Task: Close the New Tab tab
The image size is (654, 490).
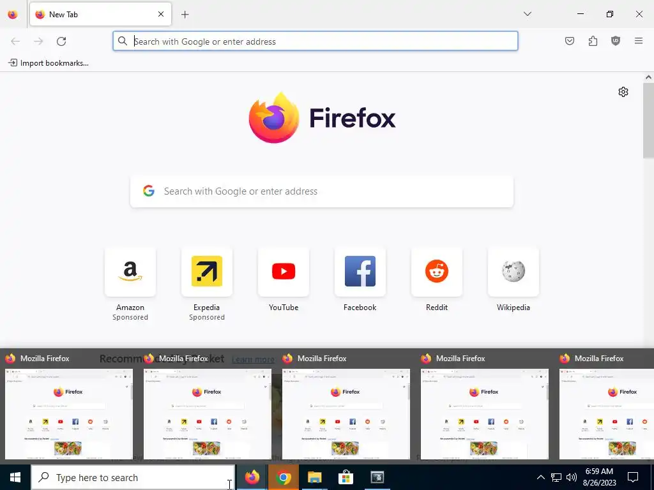Action: tap(160, 14)
